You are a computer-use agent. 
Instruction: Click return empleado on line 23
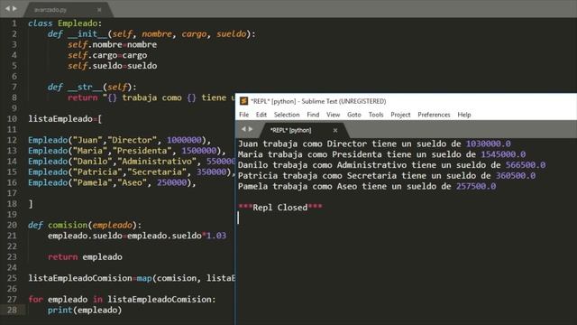pos(85,256)
